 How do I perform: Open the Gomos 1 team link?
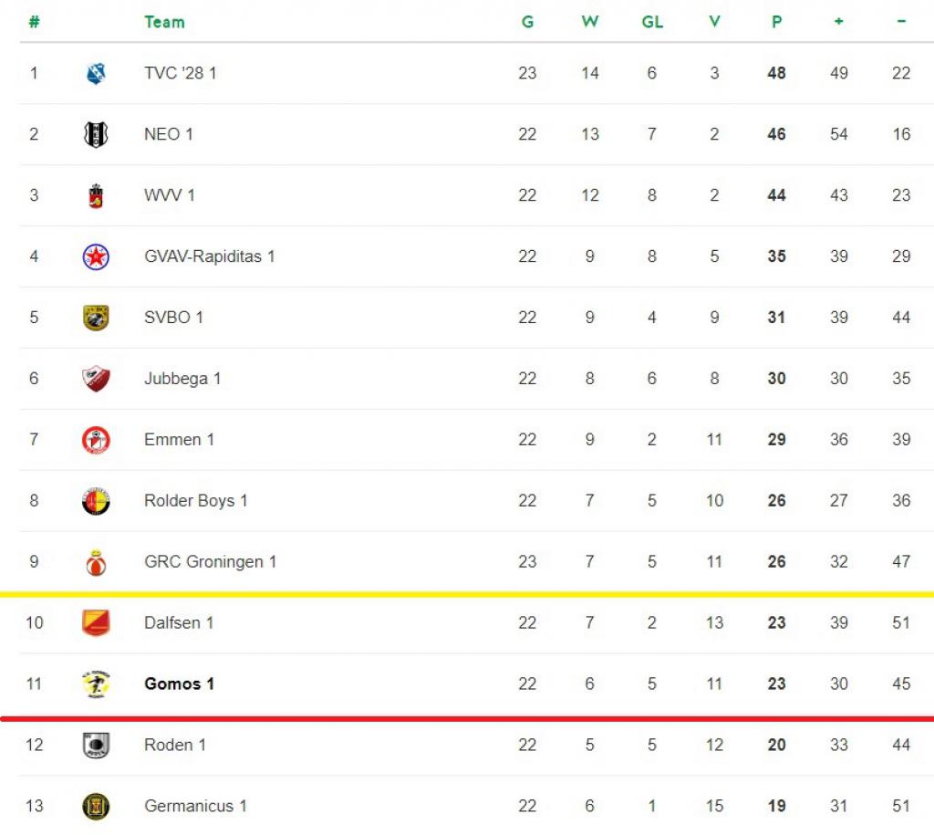(x=180, y=684)
